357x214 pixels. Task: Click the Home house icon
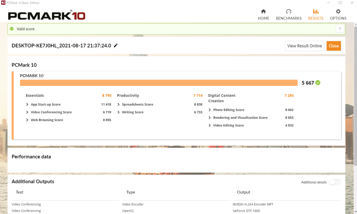pos(263,11)
